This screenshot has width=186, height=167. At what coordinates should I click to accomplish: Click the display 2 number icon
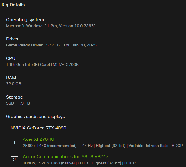click(x=14, y=160)
